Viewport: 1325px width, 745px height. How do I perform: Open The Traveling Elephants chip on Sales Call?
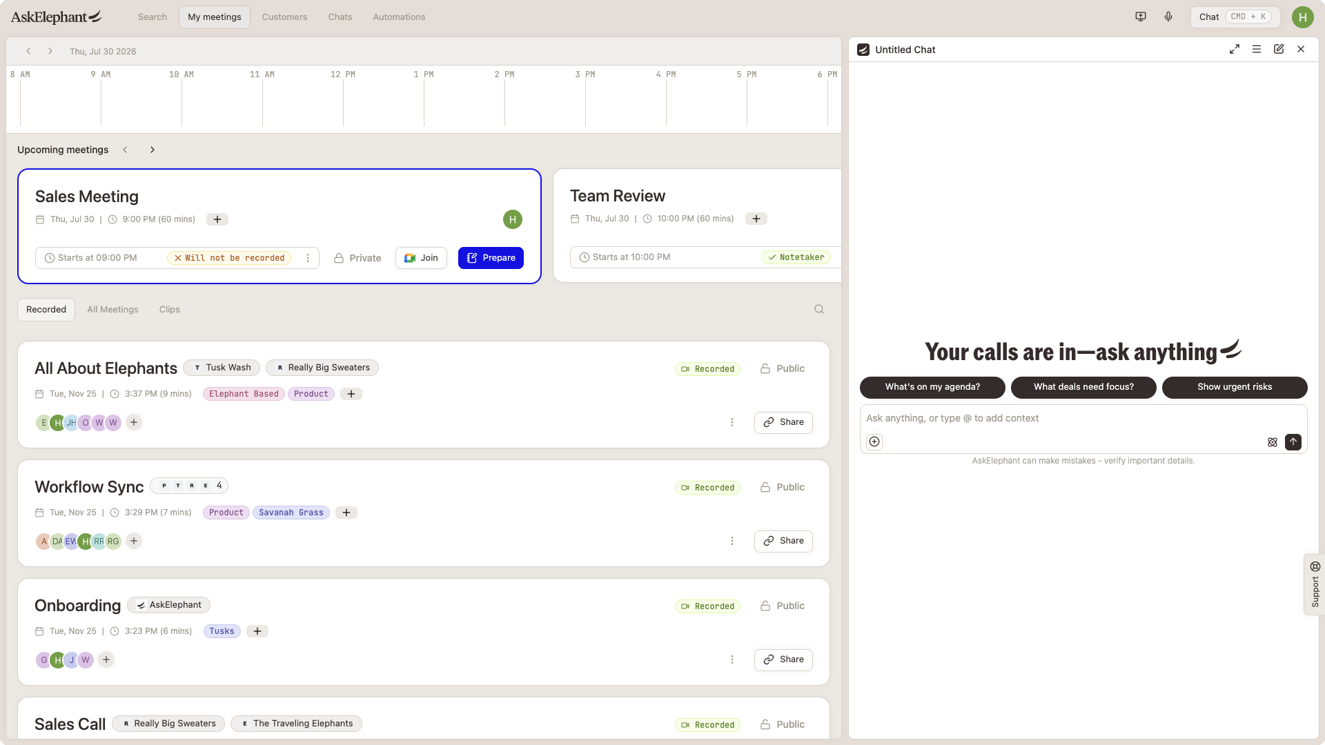point(296,724)
